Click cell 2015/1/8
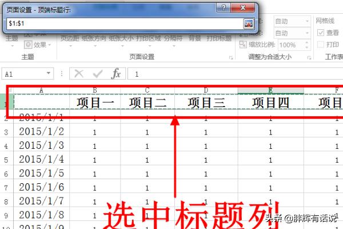This screenshot has height=229, width=343. tap(42, 215)
